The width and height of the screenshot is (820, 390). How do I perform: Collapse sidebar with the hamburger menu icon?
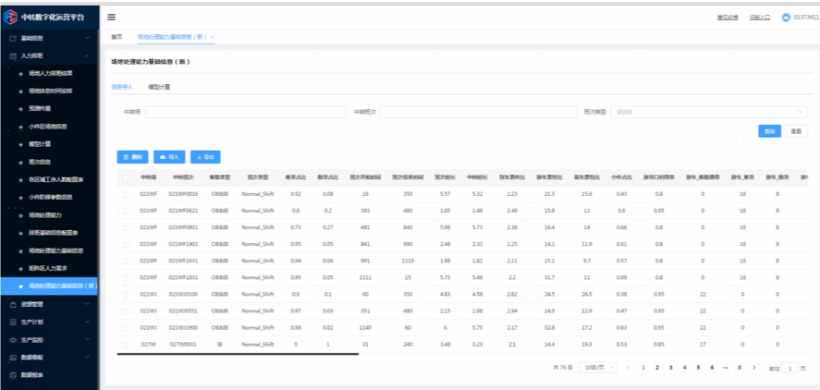112,17
